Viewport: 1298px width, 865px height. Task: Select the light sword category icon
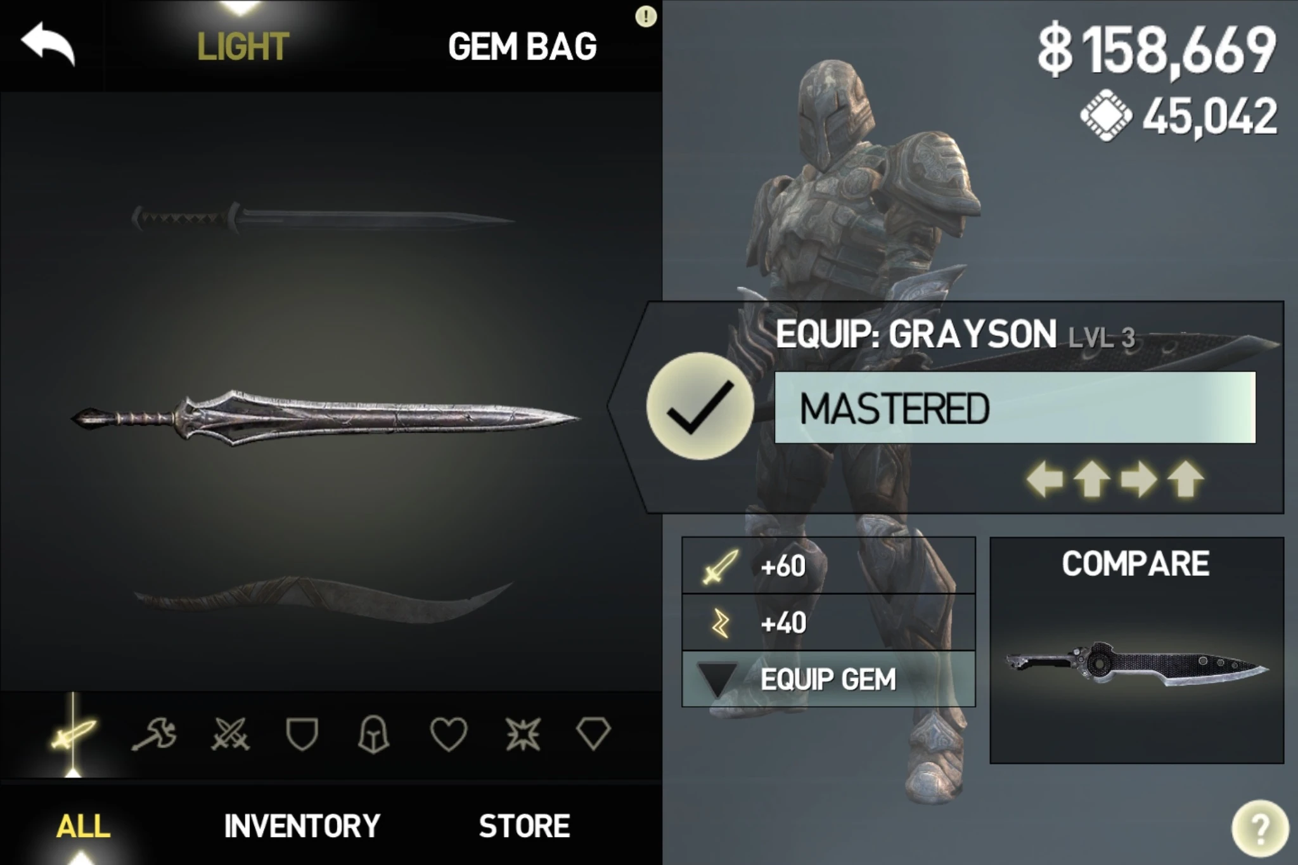[74, 734]
